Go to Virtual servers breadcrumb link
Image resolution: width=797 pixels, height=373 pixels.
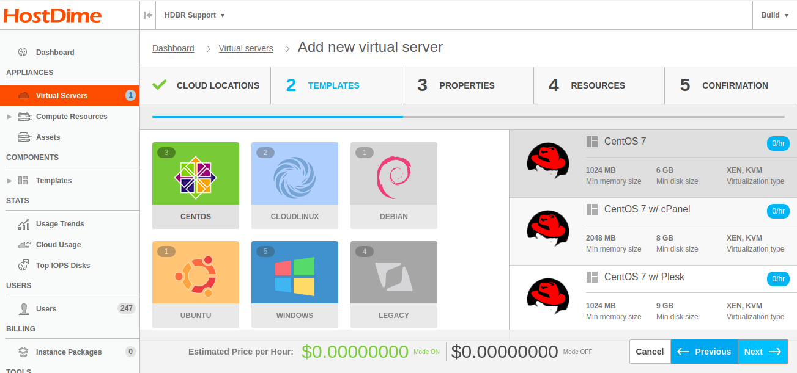pyautogui.click(x=246, y=48)
